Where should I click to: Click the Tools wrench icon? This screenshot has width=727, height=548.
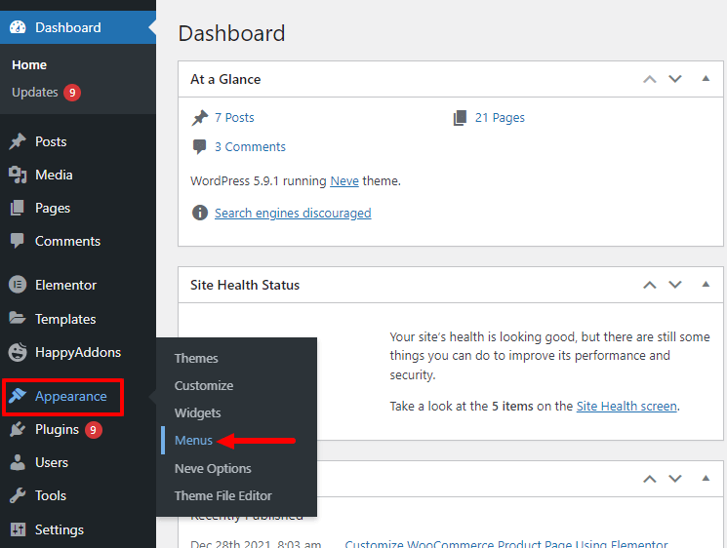pyautogui.click(x=18, y=495)
